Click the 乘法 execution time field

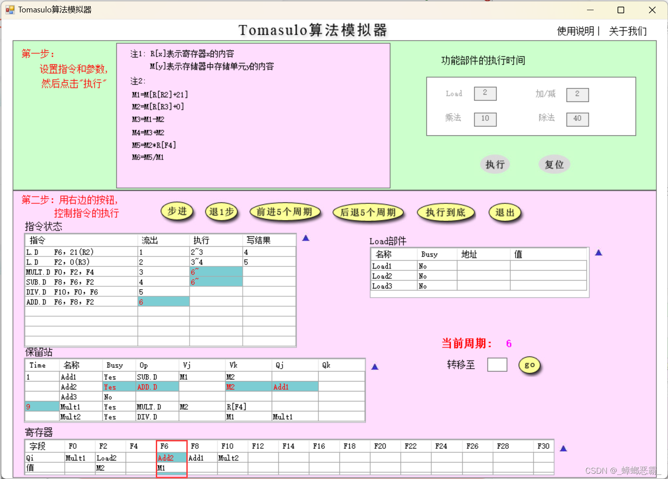(x=485, y=119)
